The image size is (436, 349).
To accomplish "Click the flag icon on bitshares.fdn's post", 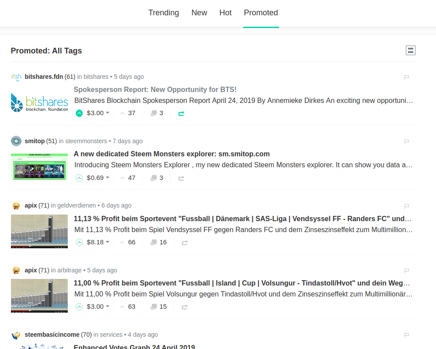I will (406, 77).
